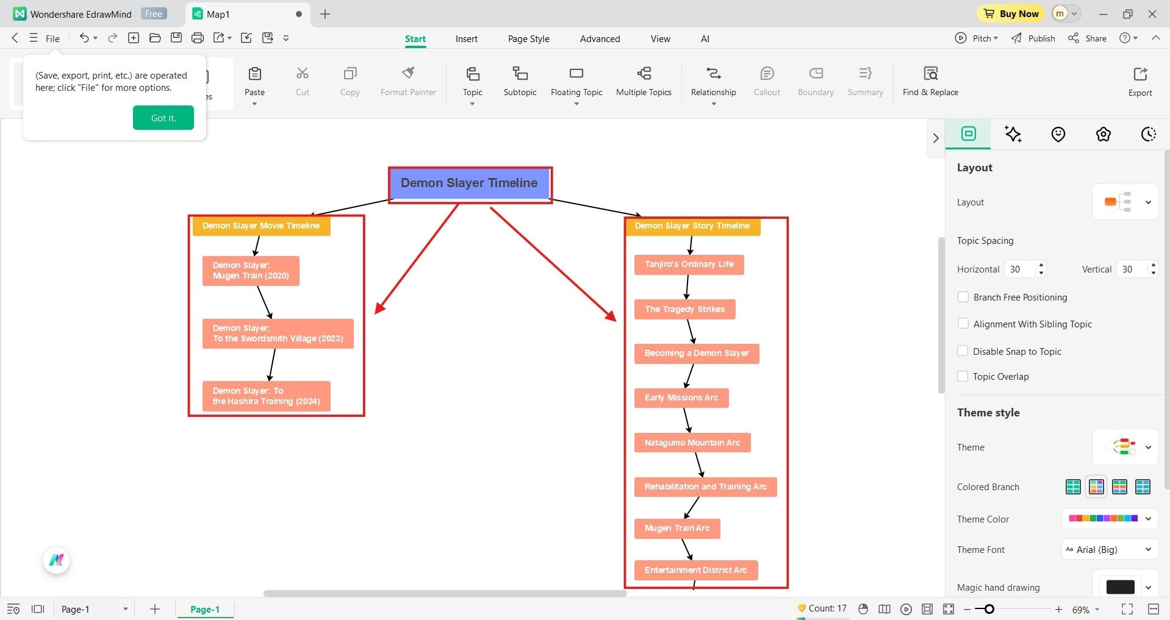This screenshot has height=620, width=1170.
Task: Dismiss the tooltip with Got it
Action: tap(163, 118)
